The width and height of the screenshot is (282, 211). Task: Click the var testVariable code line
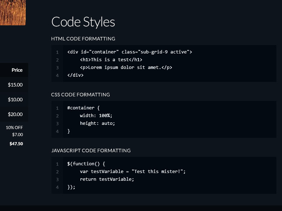[133, 172]
